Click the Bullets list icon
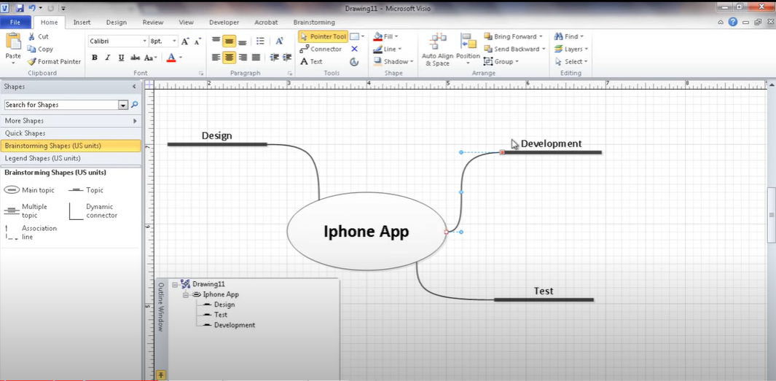 click(x=260, y=41)
